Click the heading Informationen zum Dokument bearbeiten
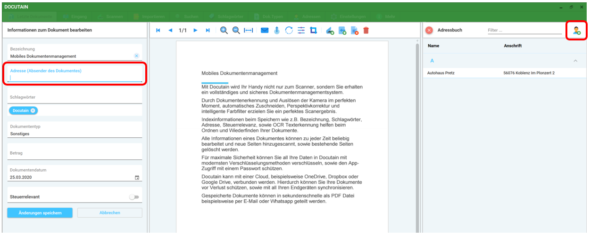This screenshot has width=590, height=236. [x=50, y=30]
